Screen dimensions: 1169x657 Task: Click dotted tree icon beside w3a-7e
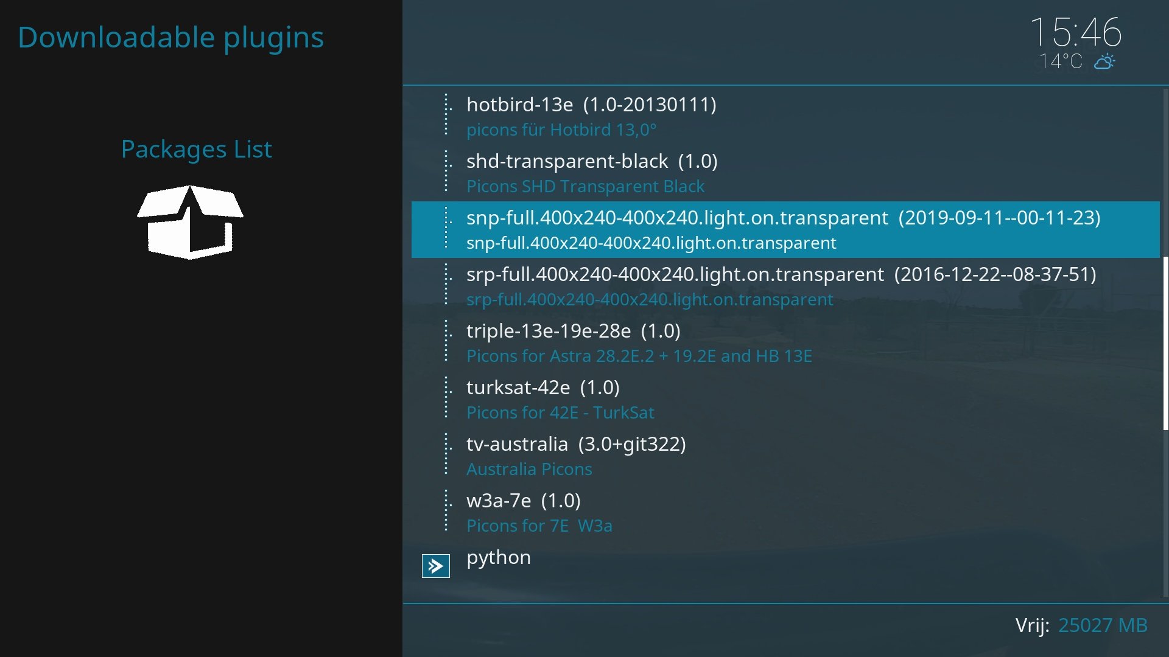[x=448, y=511]
